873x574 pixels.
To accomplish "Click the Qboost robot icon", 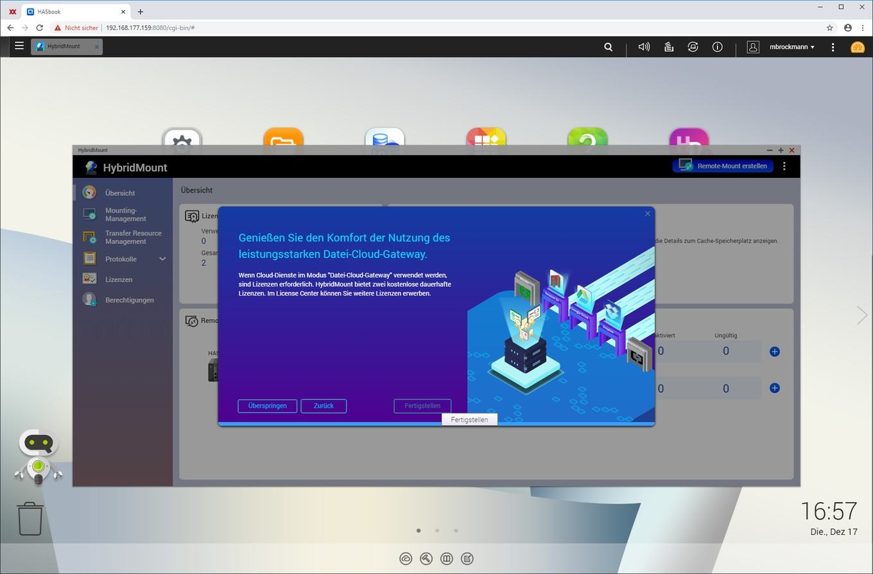I will [39, 457].
